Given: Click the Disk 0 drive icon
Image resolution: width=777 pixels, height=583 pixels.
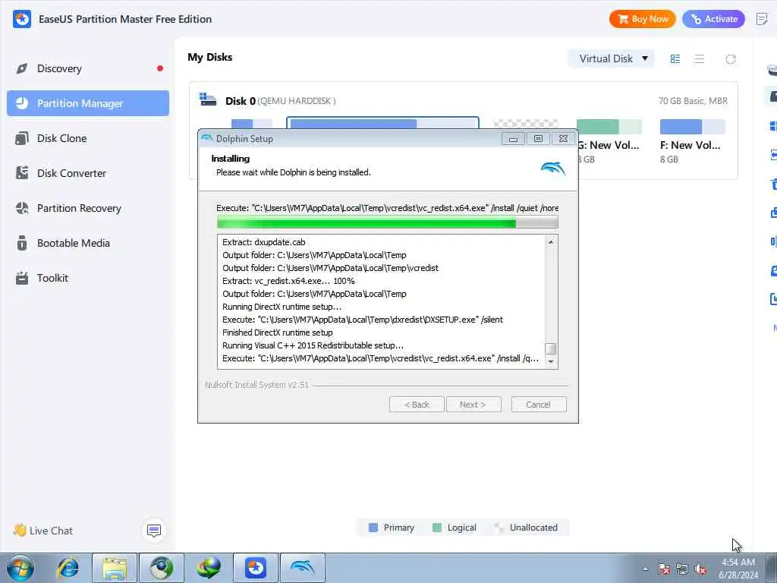Looking at the screenshot, I should pos(208,99).
